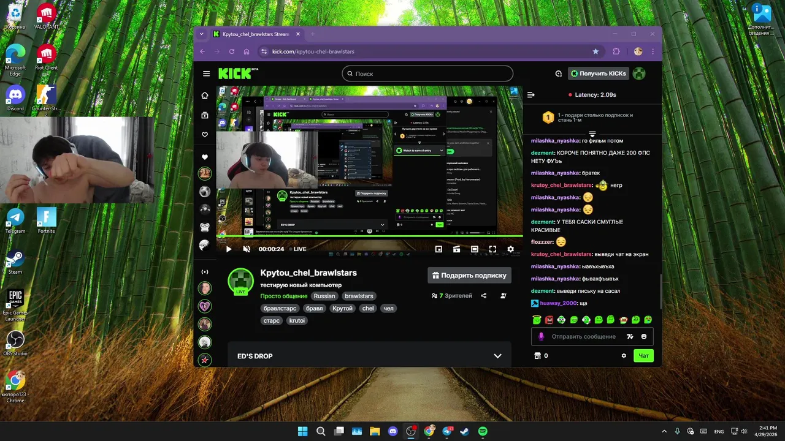Screen dimensions: 785x441
Task: Unmute the stream audio
Action: (247, 249)
